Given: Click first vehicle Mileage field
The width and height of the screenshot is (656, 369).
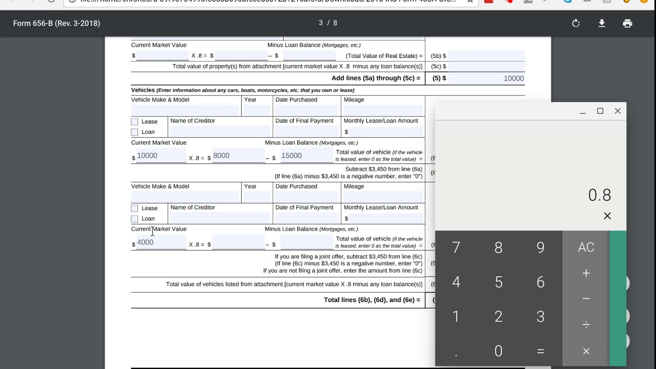Looking at the screenshot, I should coord(383,110).
